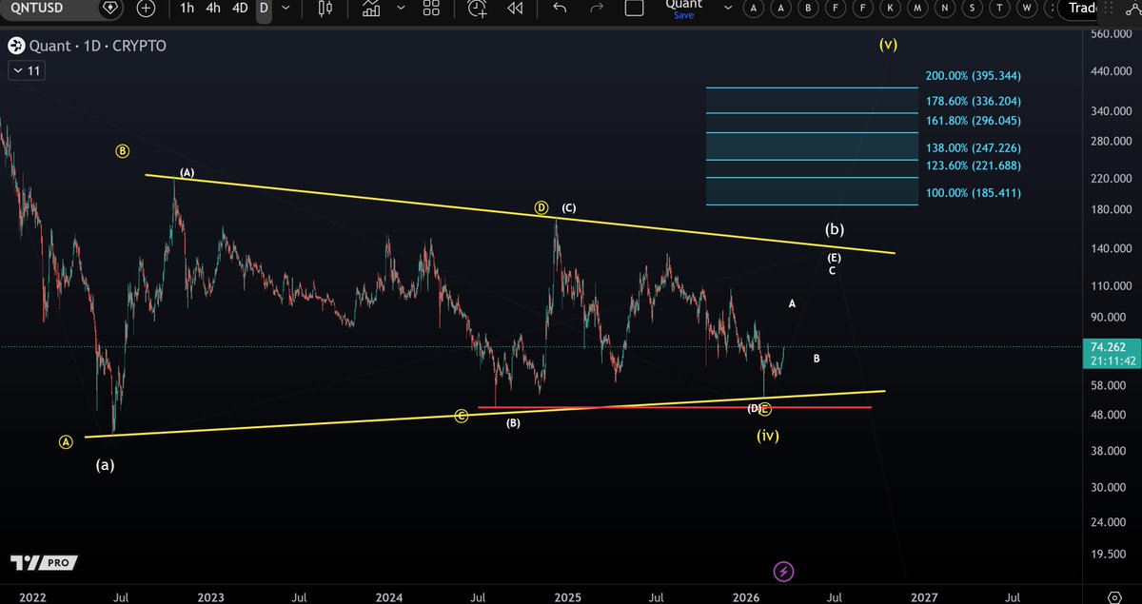Open indicator templates grid icon
This screenshot has height=604, width=1142.
pyautogui.click(x=431, y=8)
